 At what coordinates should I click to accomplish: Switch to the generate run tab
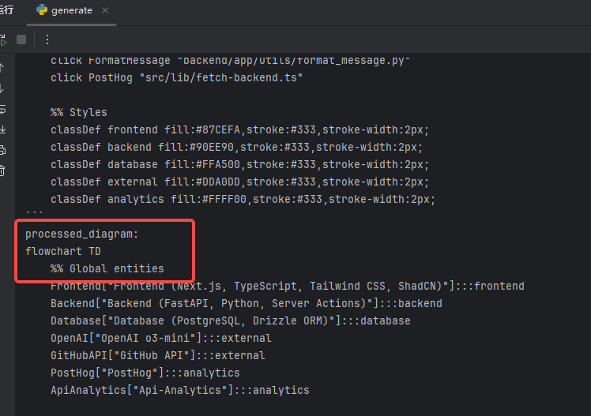click(x=71, y=10)
